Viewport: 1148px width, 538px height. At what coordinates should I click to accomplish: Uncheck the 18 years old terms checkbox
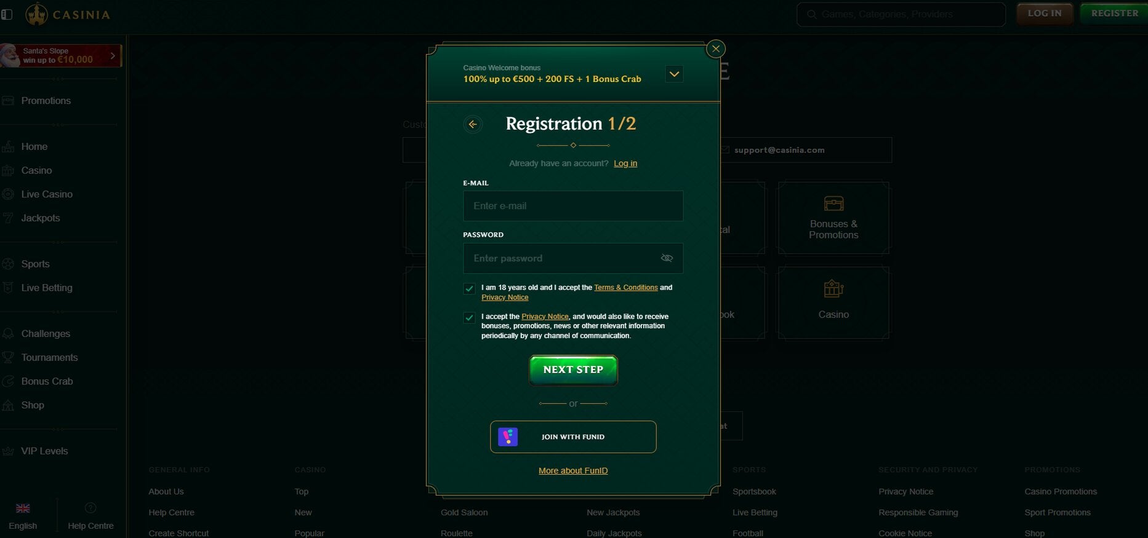tap(469, 288)
